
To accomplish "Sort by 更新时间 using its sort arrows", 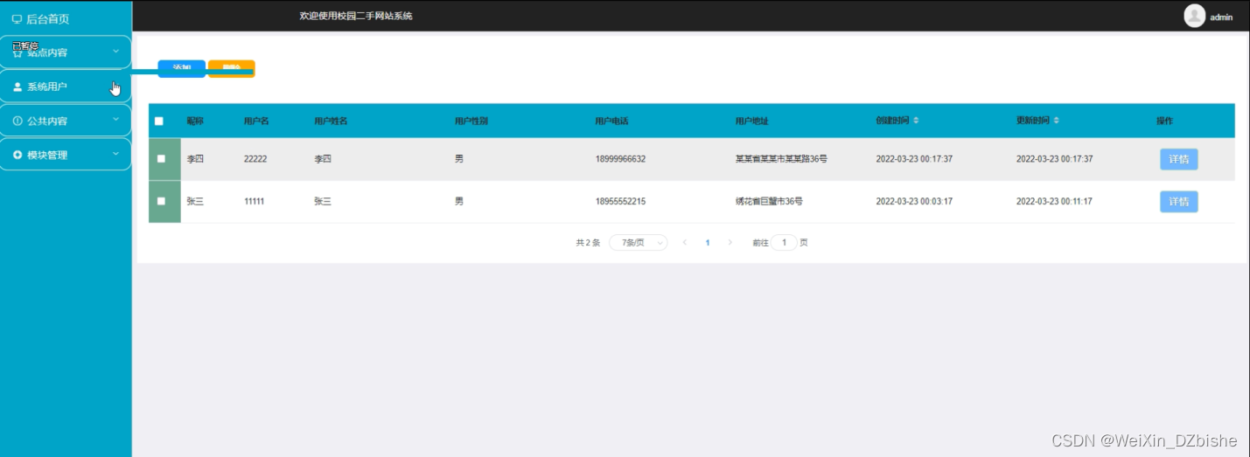I will [x=1056, y=121].
